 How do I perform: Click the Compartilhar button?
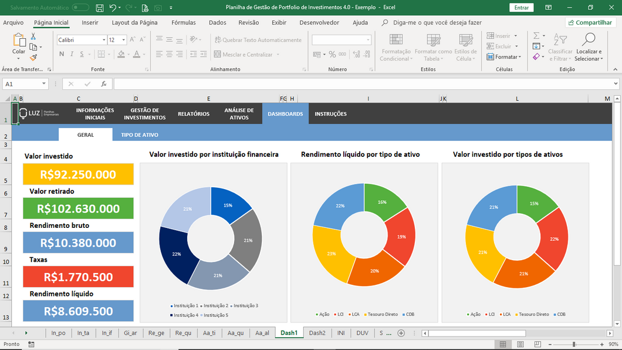590,22
